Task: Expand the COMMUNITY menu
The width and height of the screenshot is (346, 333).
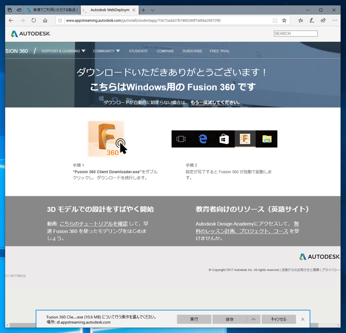Action: (107, 51)
